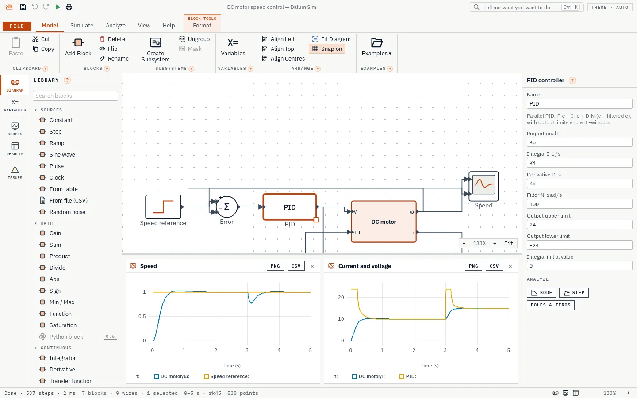Open help for the PID controller panel
Image resolution: width=637 pixels, height=398 pixels.
coord(572,80)
